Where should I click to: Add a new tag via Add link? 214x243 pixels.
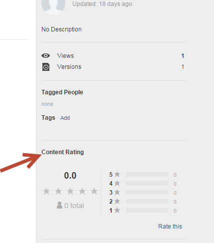65,118
